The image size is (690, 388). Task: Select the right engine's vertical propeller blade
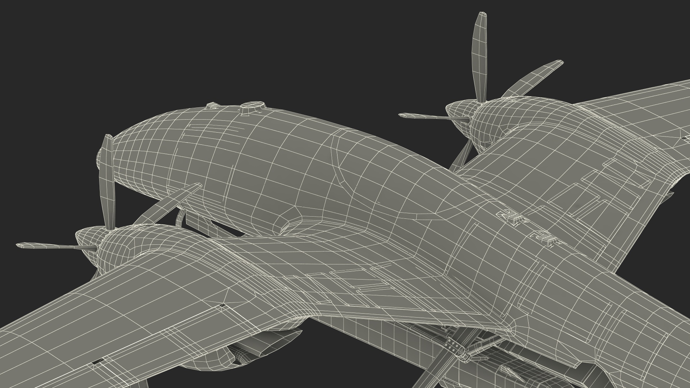tap(479, 54)
